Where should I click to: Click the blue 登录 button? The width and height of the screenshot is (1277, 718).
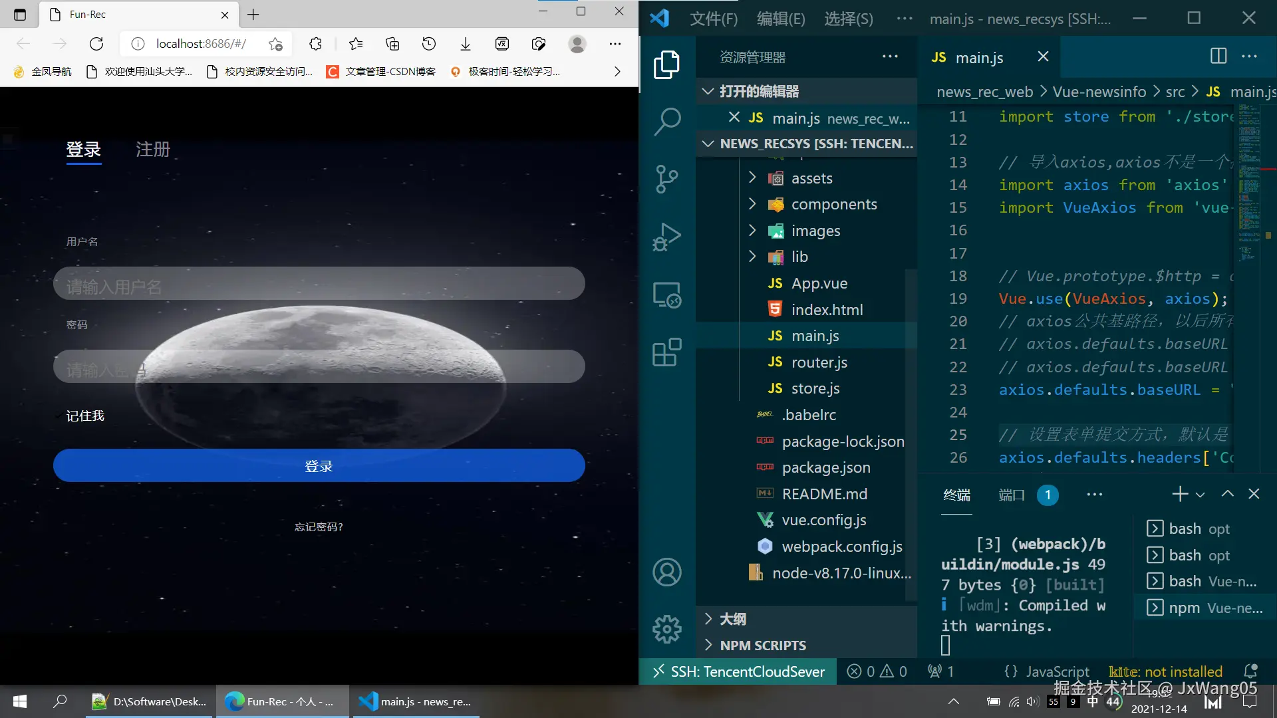[319, 465]
